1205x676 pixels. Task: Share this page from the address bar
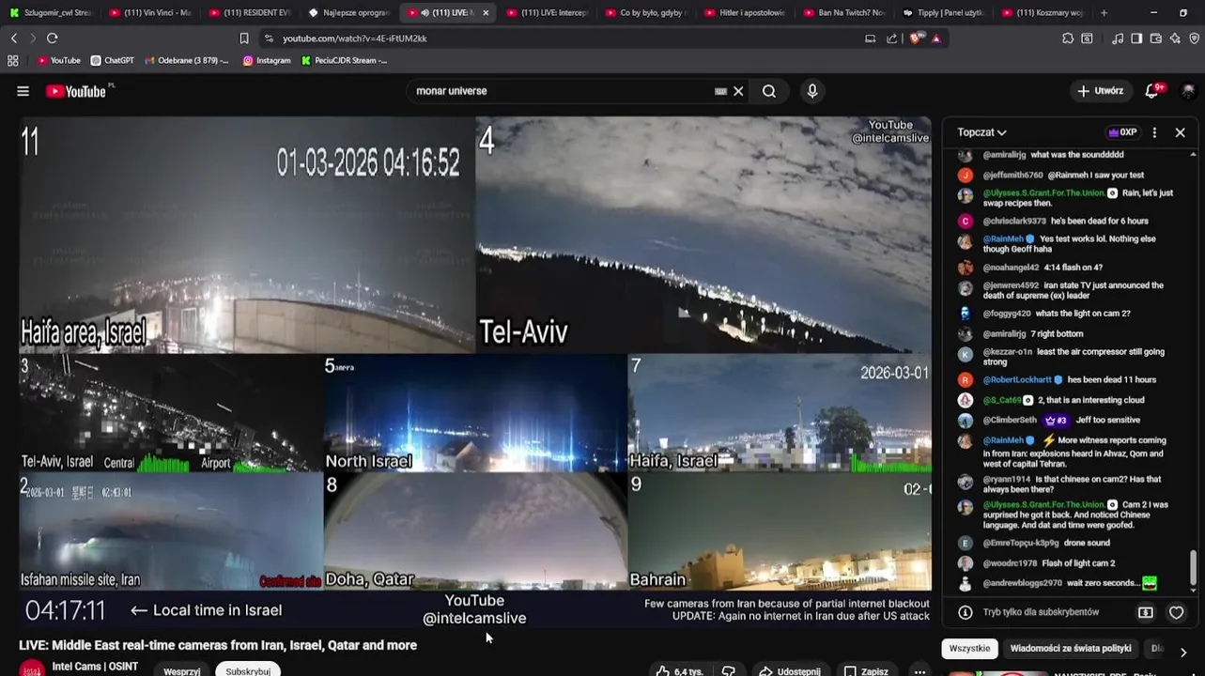tap(891, 38)
